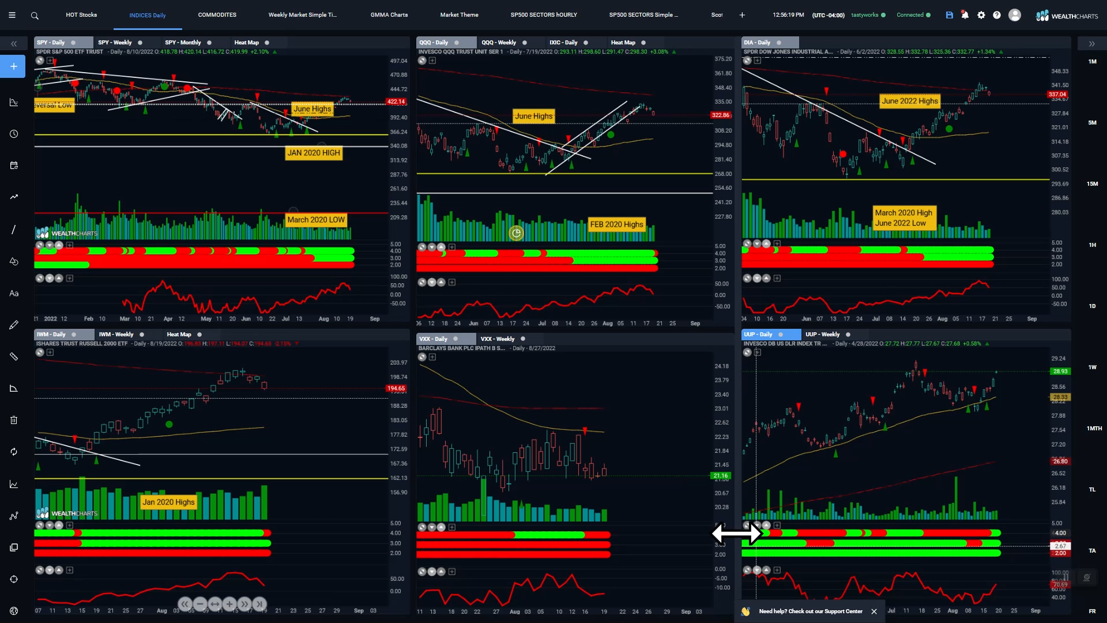Open the clock timeframe tool
The height and width of the screenshot is (623, 1107).
tap(14, 134)
